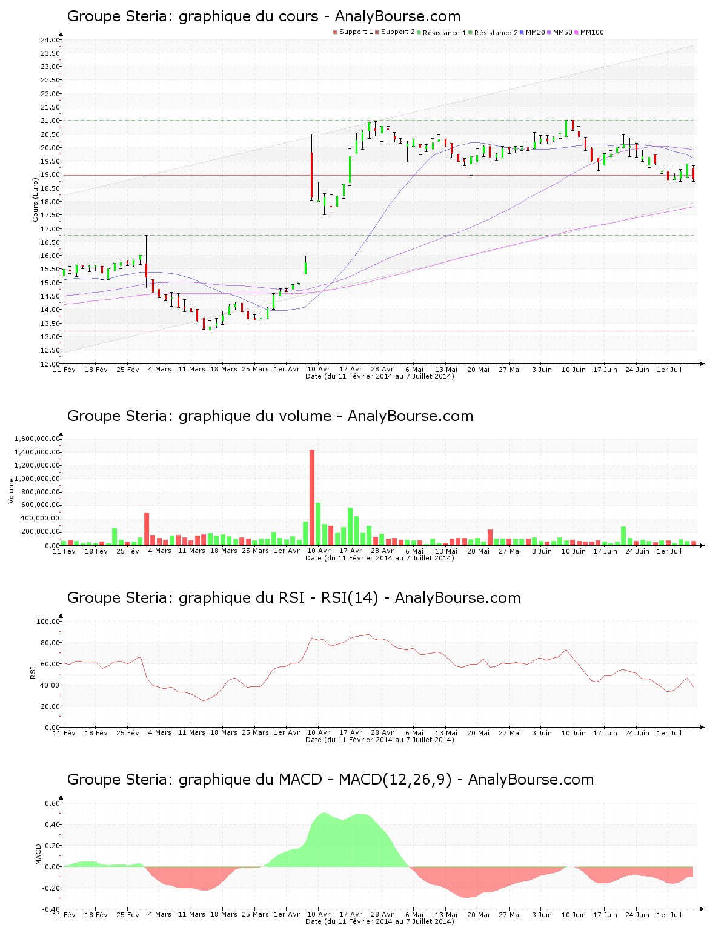Select the Support 2 legend label
This screenshot has height=939, width=727.
pyautogui.click(x=398, y=32)
